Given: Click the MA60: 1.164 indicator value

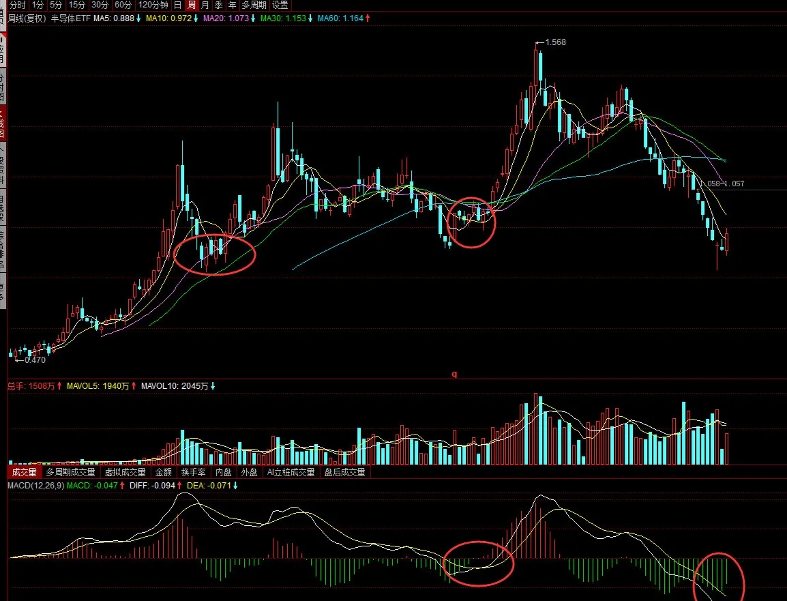Looking at the screenshot, I should [340, 18].
